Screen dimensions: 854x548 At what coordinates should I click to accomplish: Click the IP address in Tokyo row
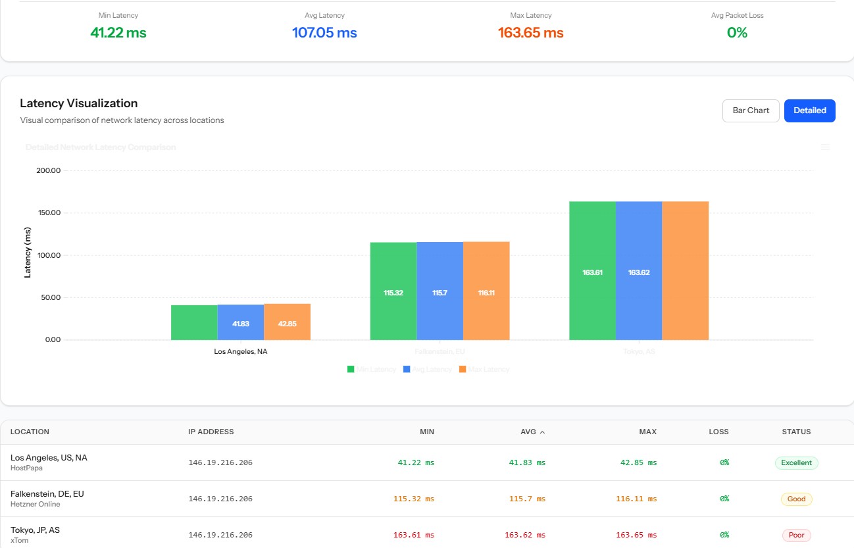coord(220,535)
